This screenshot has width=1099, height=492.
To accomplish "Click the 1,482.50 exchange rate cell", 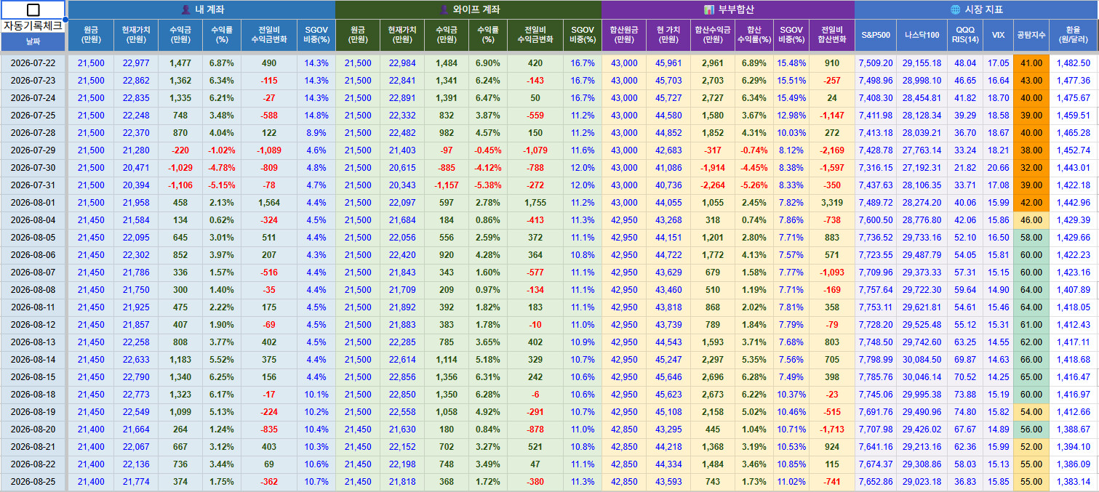I will 1073,63.
